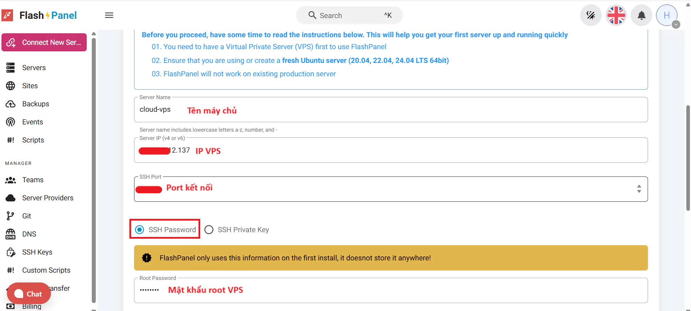Adjust SSH Port stepper arrows
The height and width of the screenshot is (311, 691).
click(639, 189)
